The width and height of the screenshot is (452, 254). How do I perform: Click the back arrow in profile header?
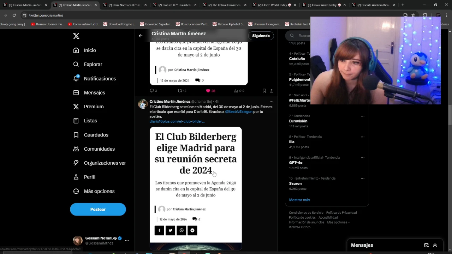141,36
